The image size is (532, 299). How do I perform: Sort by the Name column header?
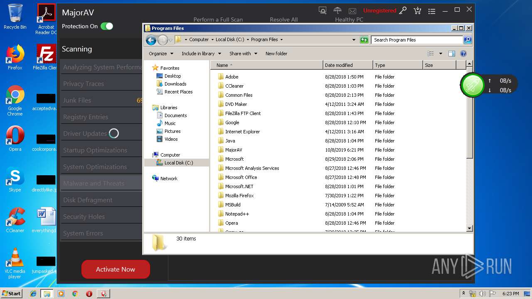click(267, 65)
